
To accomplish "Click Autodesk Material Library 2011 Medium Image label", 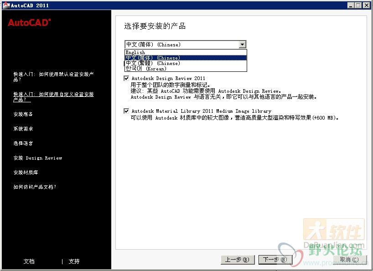I will pyautogui.click(x=201, y=111).
